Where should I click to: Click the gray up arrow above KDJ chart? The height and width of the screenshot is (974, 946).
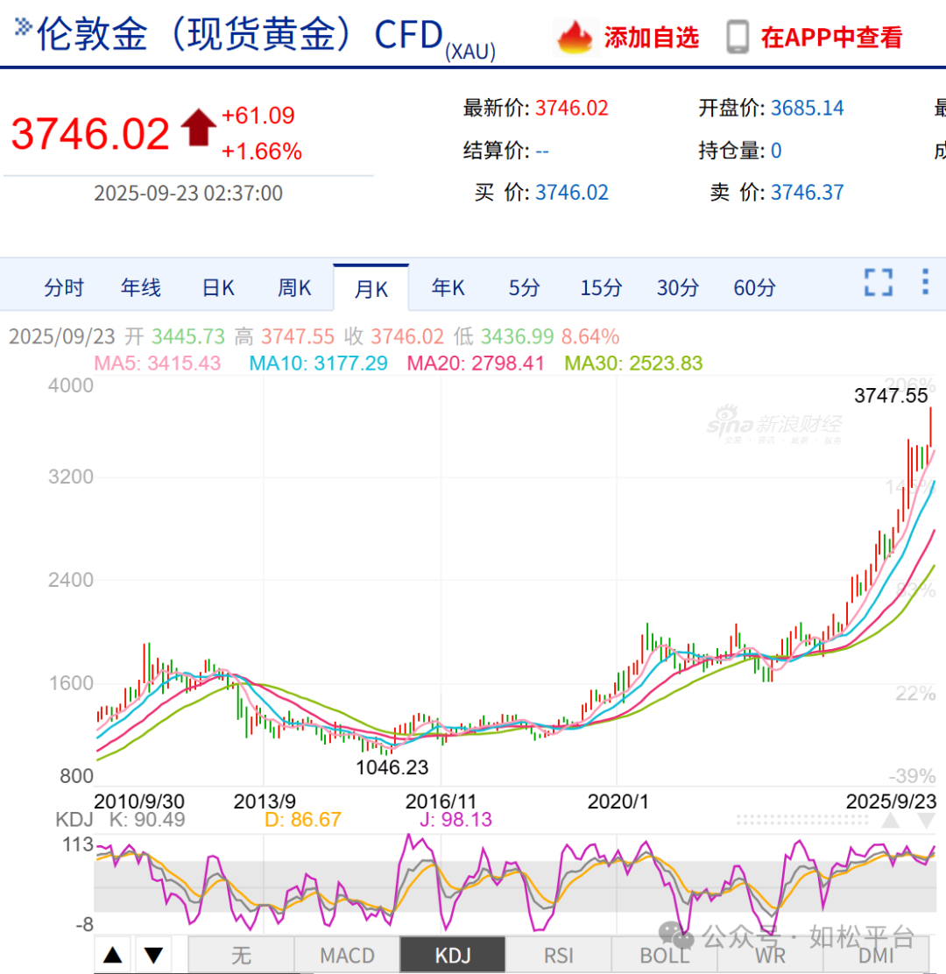pos(891,821)
